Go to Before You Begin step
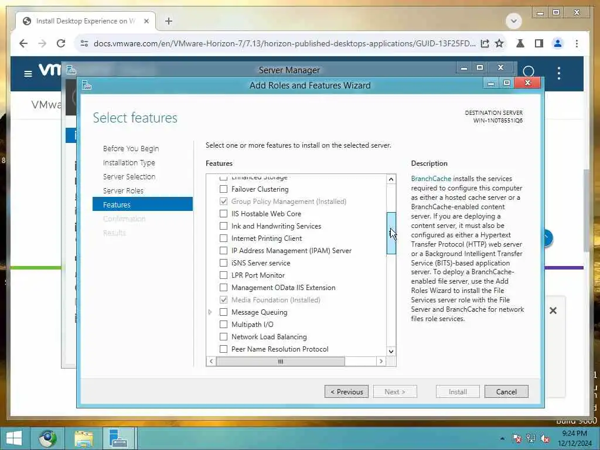Screen dimensions: 600x450 click(x=131, y=148)
